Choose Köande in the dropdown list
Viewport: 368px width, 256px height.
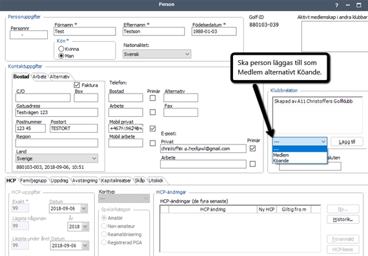click(x=300, y=161)
